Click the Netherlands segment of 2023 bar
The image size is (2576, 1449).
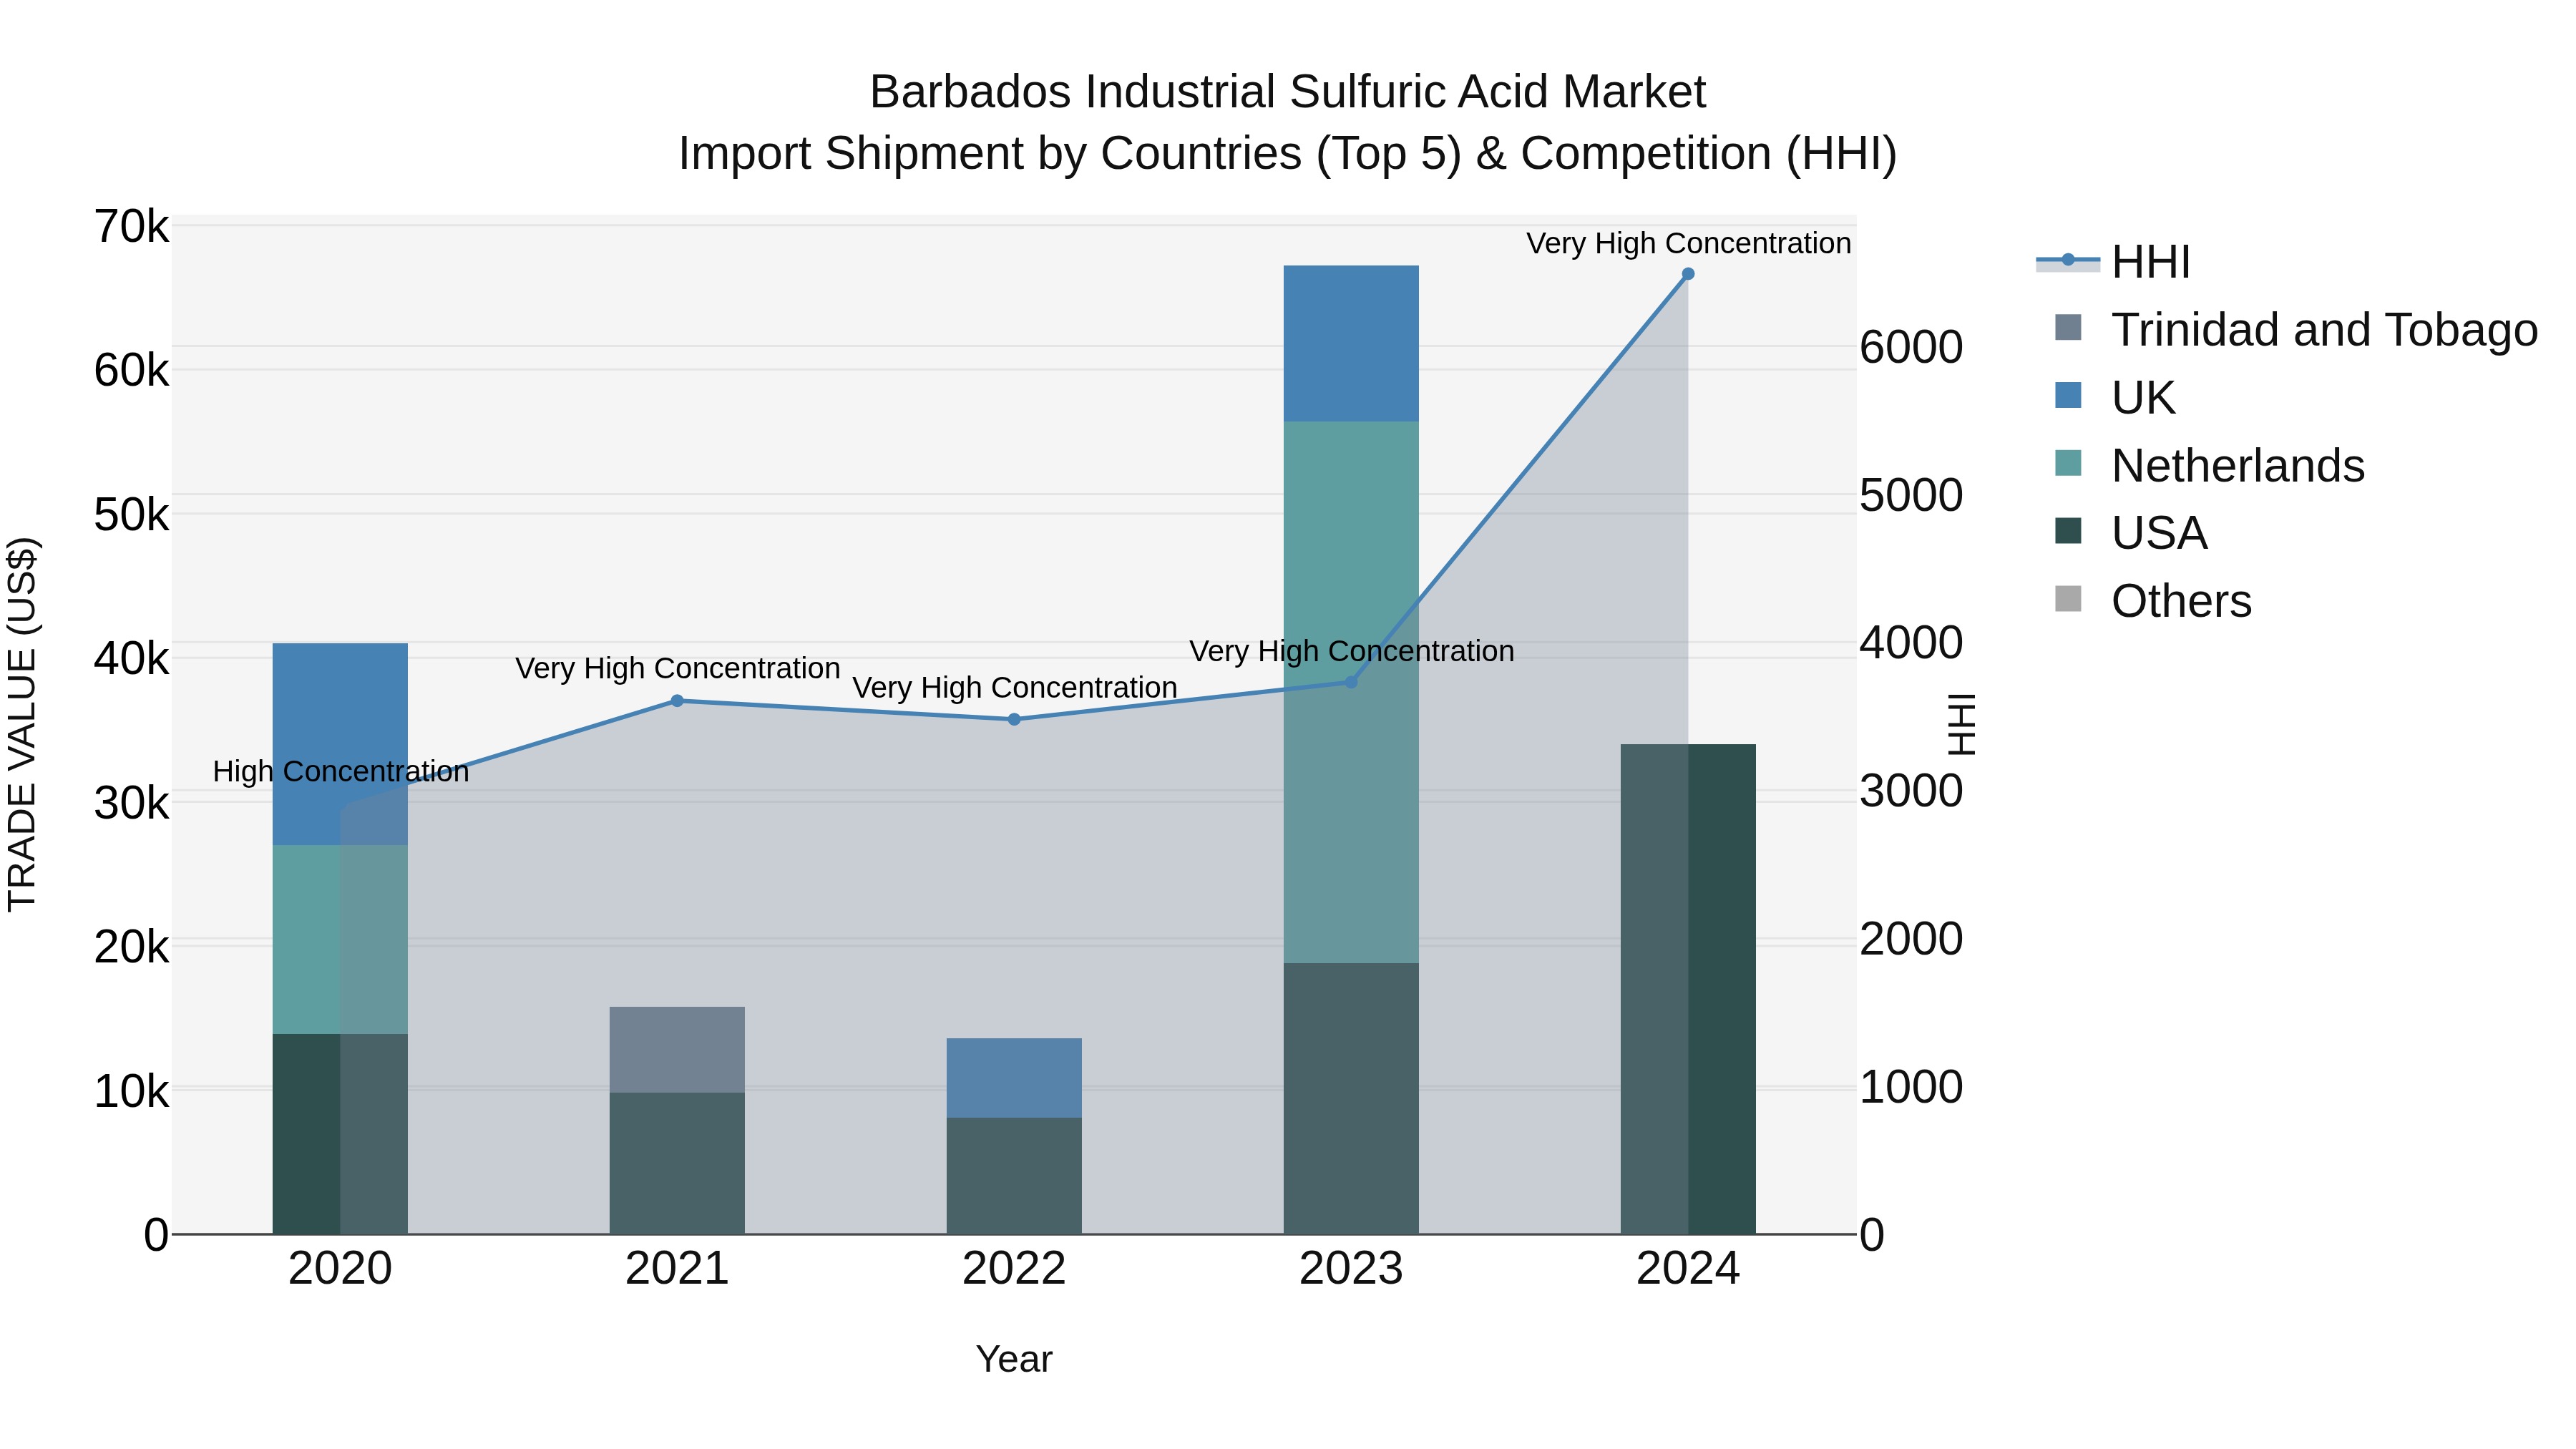coord(1351,692)
